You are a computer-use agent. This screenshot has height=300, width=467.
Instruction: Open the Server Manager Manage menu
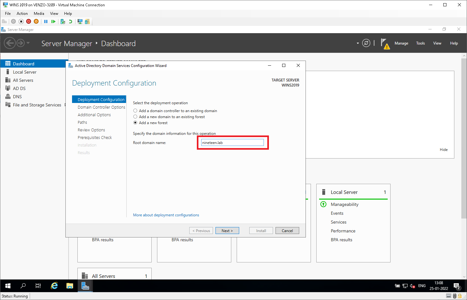click(401, 43)
